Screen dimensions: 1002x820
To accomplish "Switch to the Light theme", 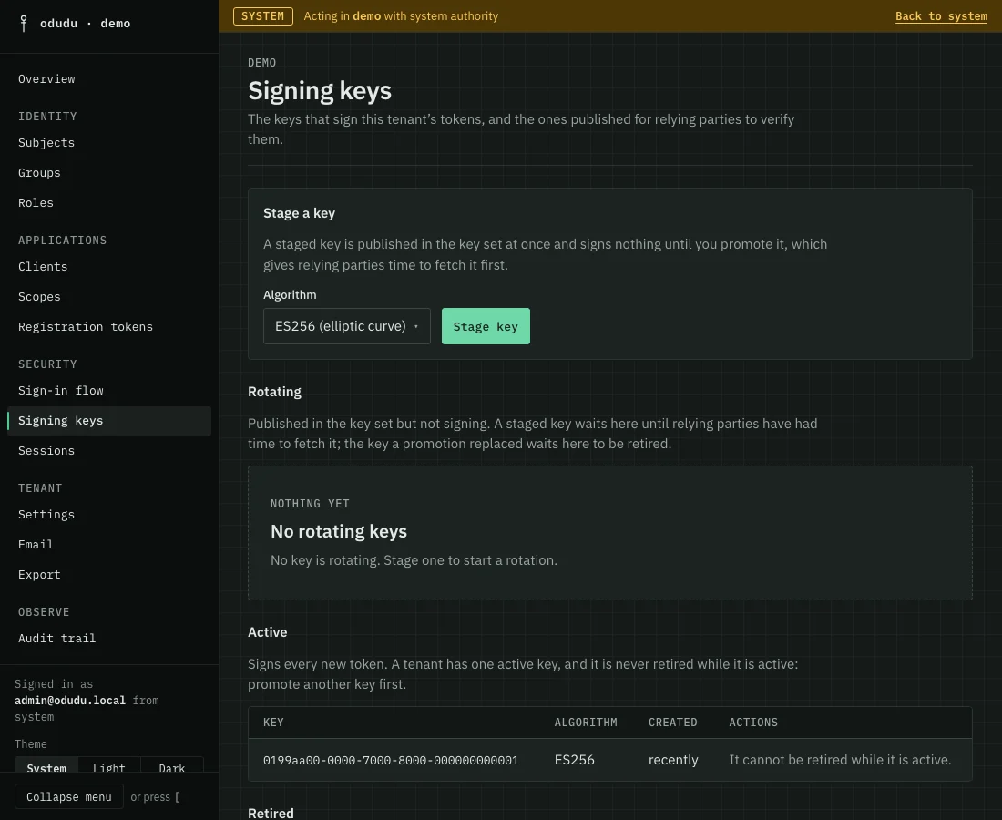I will point(109,765).
